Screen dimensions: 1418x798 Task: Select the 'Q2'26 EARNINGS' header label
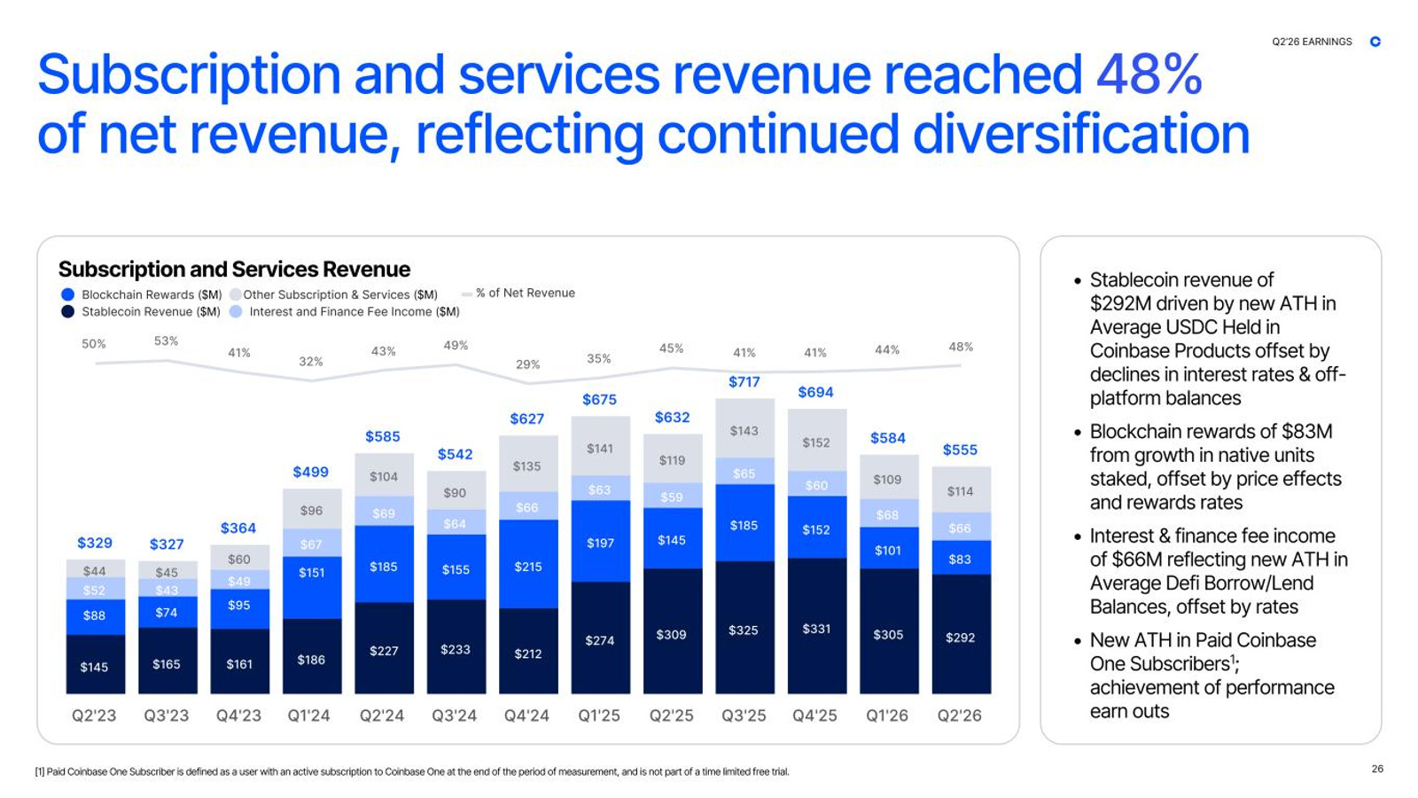1312,42
